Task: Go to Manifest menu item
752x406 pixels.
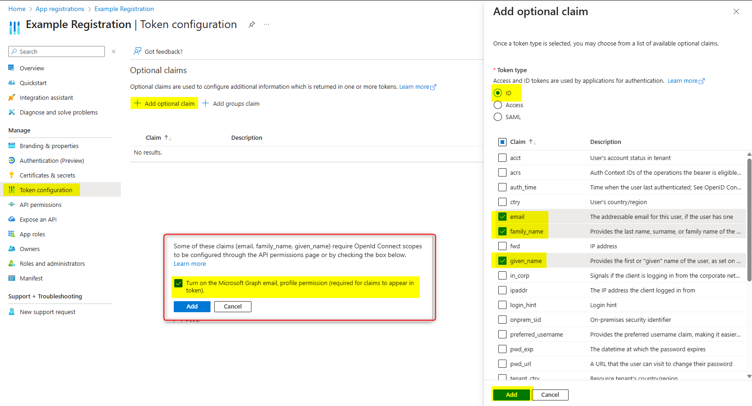Action: (x=31, y=278)
